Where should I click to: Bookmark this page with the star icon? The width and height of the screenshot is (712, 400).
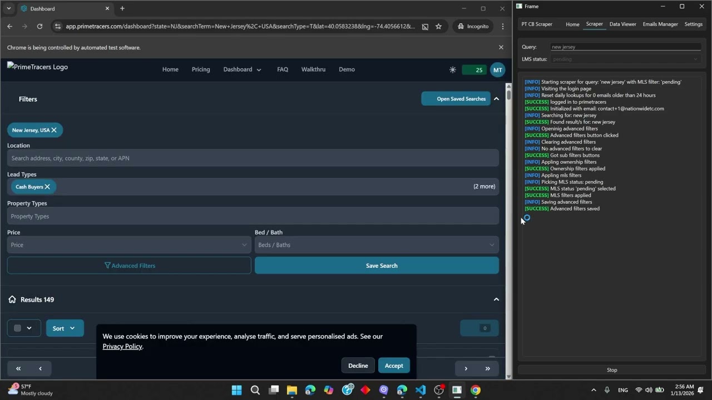pos(438,26)
